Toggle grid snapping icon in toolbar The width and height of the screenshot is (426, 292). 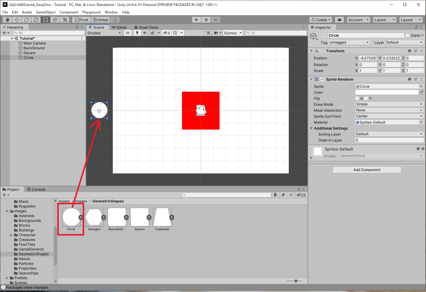[x=115, y=20]
